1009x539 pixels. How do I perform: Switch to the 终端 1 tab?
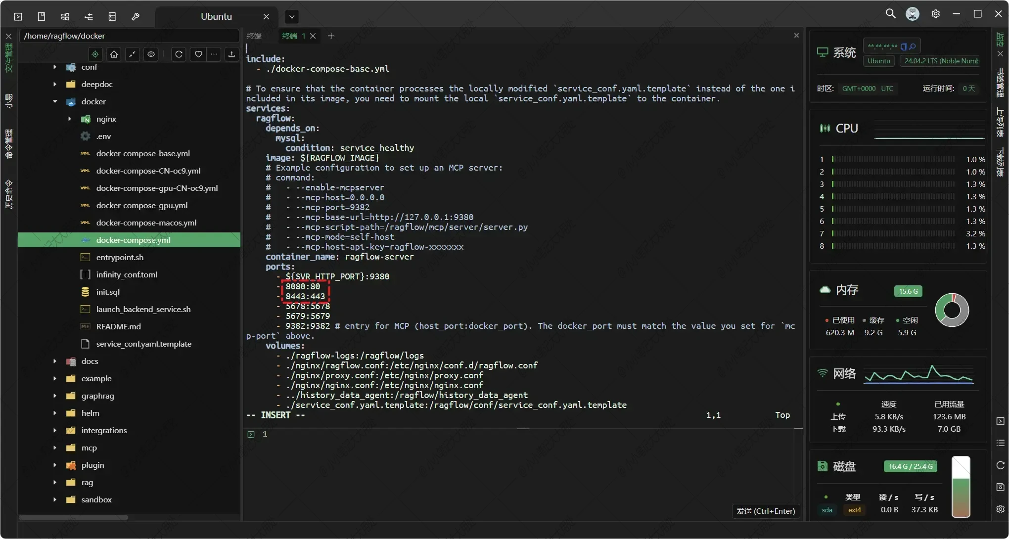294,36
